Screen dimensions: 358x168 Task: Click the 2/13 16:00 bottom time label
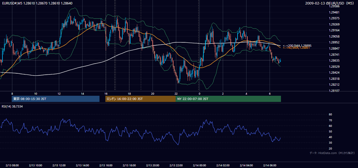click(x=106, y=165)
